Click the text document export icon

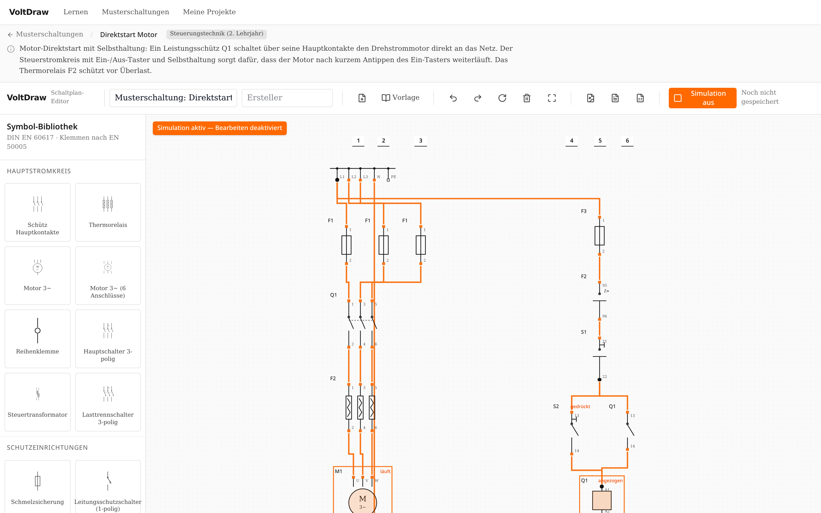[615, 98]
